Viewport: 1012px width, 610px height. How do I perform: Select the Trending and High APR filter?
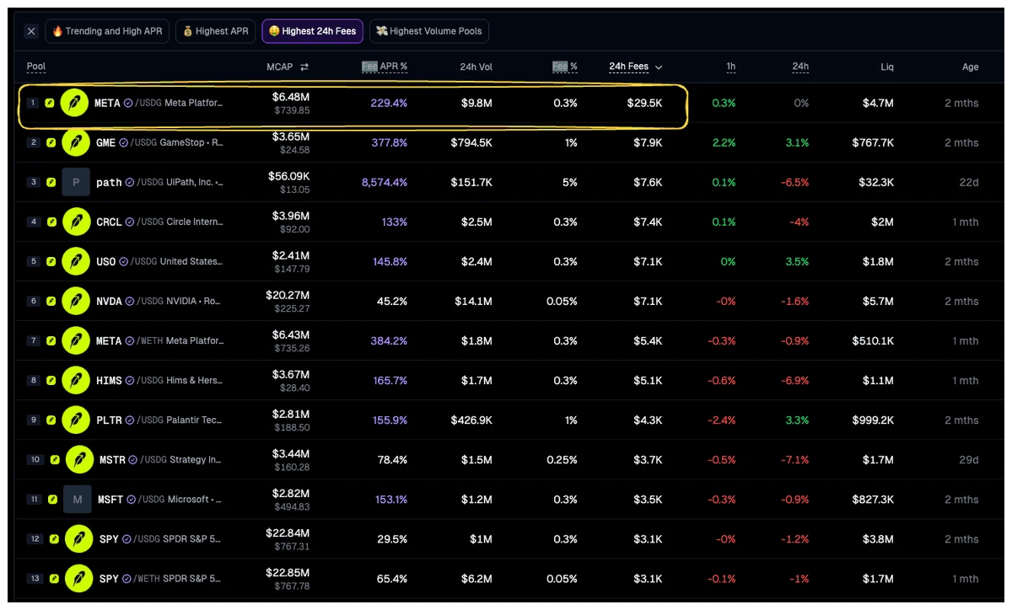[x=107, y=31]
